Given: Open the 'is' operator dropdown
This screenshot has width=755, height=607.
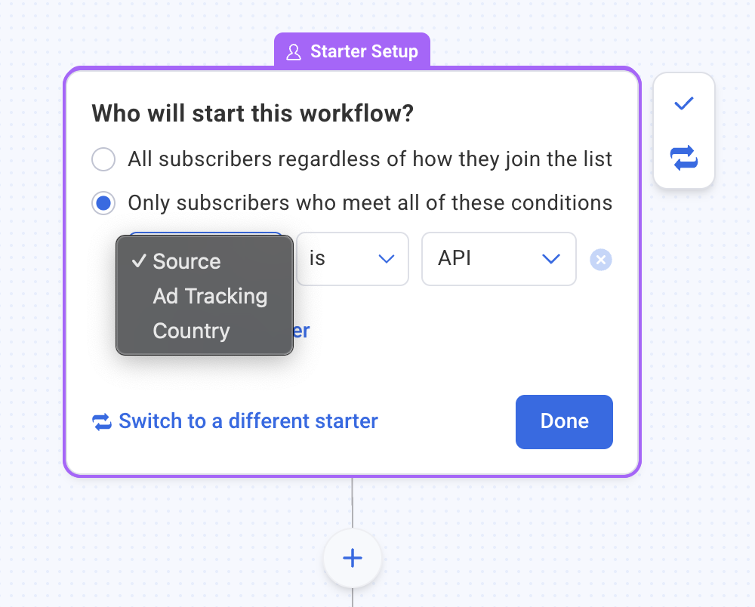Looking at the screenshot, I should pos(352,259).
